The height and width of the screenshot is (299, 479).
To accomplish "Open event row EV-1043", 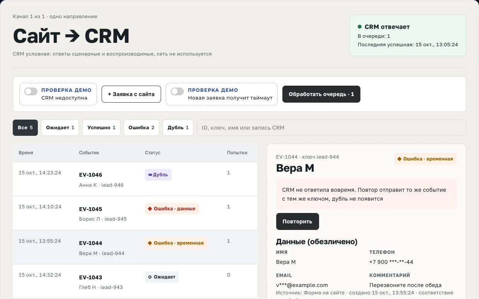I will point(135,281).
